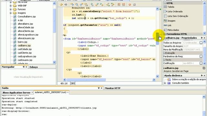Expand the imagens folder node

click(x=11, y=13)
